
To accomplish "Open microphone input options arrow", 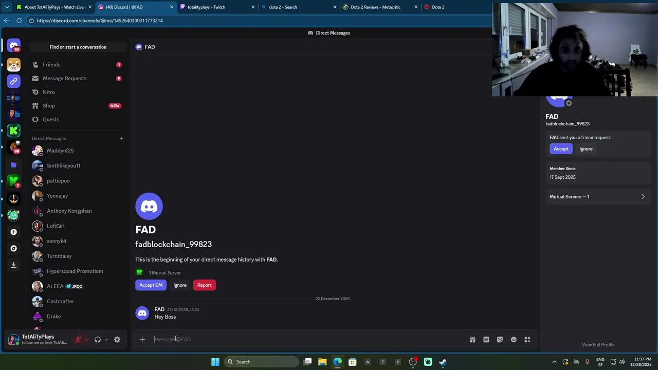I will pos(86,340).
